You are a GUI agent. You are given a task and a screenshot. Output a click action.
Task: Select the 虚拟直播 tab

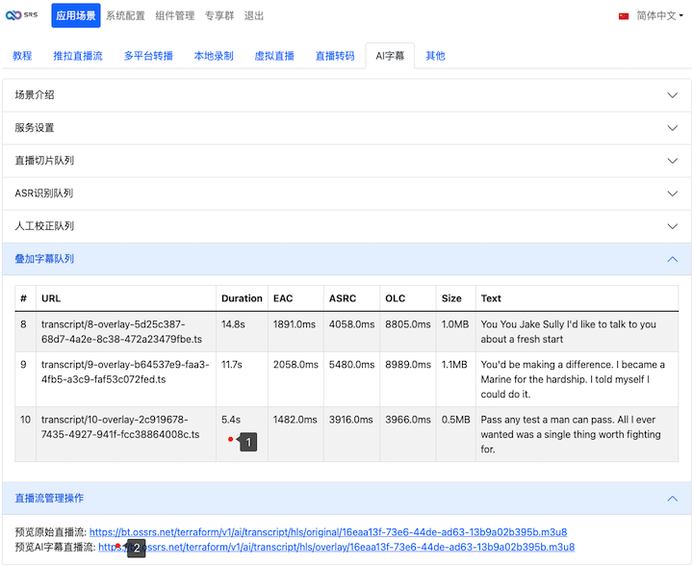pos(274,56)
